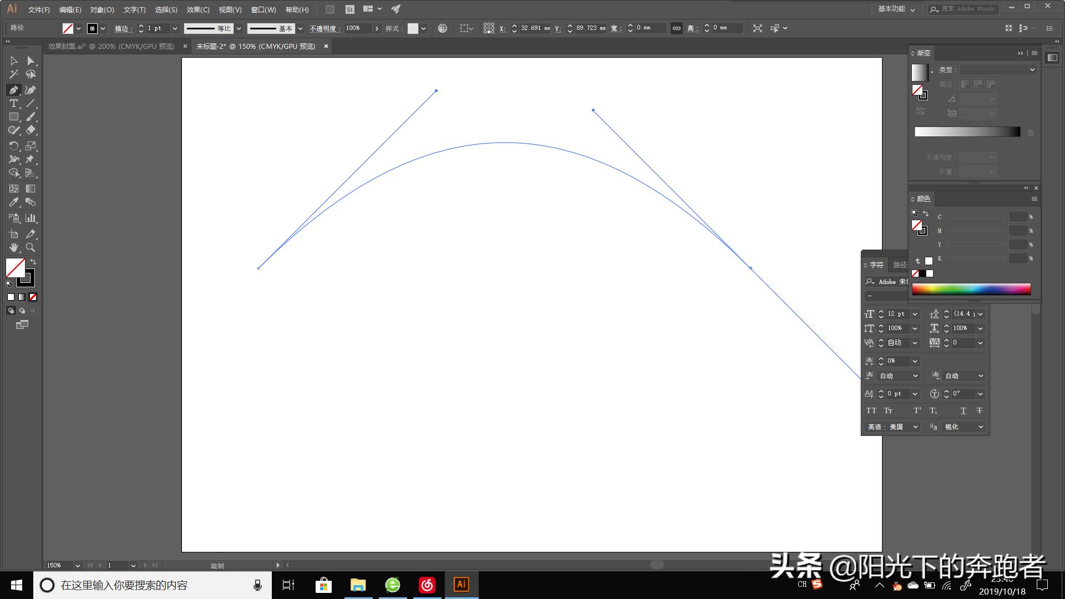
Task: Open the font size dropdown showing 12 pt
Action: tap(915, 314)
